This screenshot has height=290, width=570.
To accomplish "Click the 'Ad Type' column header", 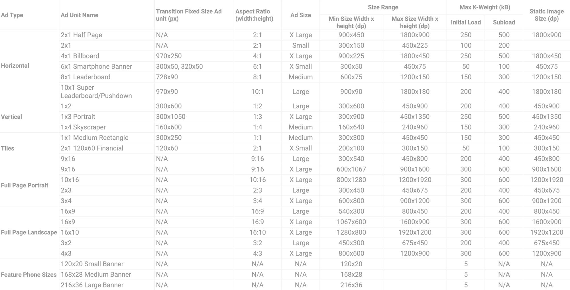I will pos(12,15).
